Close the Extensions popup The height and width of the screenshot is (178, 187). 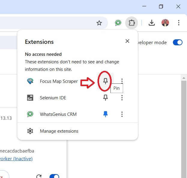tap(127, 41)
